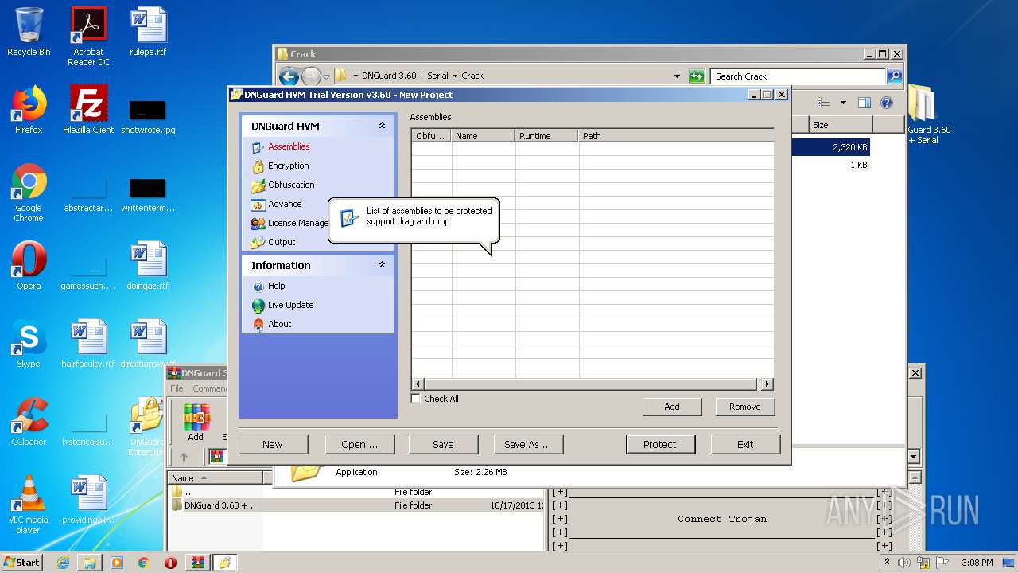Launch Skype desktop icon

coord(29,344)
